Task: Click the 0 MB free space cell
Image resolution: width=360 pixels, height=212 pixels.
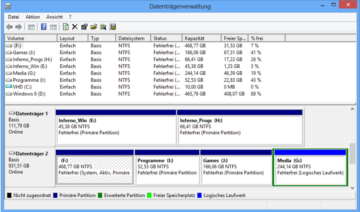Action: (x=229, y=87)
